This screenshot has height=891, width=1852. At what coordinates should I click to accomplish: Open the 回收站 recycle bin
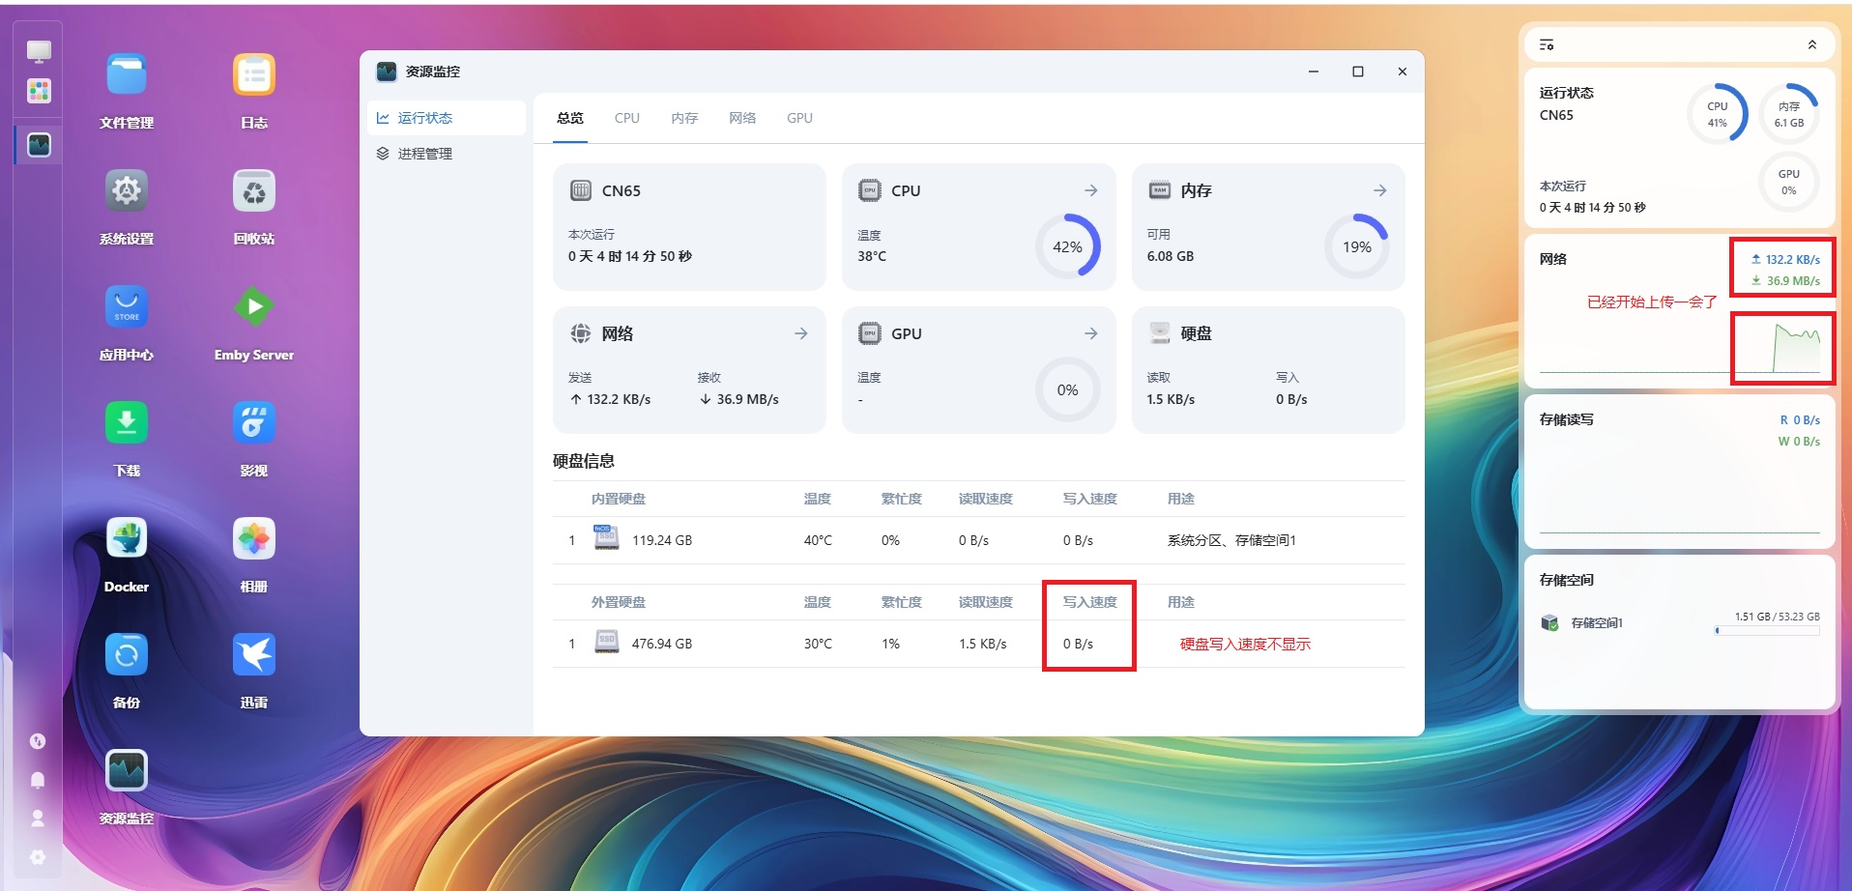pos(254,191)
